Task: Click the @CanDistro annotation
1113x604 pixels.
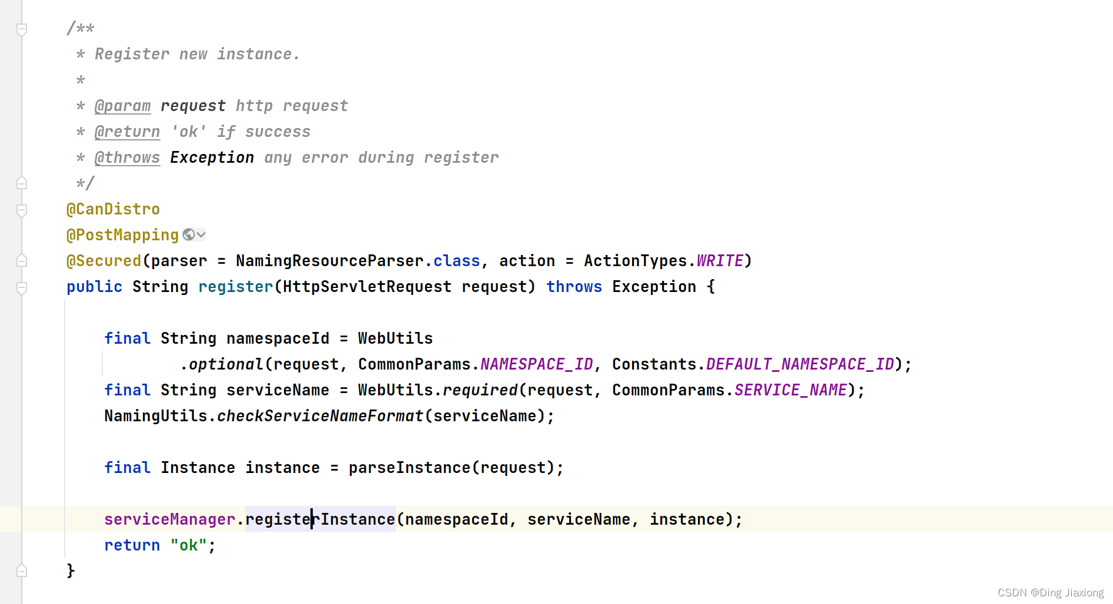Action: (x=113, y=209)
